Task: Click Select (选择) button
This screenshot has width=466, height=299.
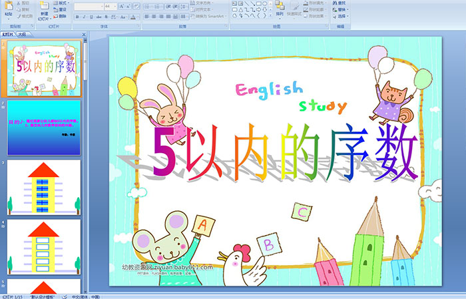Action: click(x=340, y=16)
